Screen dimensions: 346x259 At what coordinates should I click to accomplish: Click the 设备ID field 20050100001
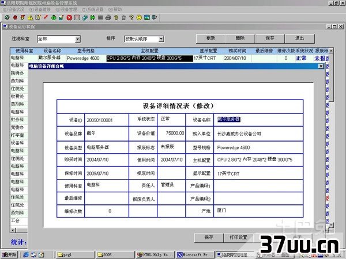click(107, 120)
